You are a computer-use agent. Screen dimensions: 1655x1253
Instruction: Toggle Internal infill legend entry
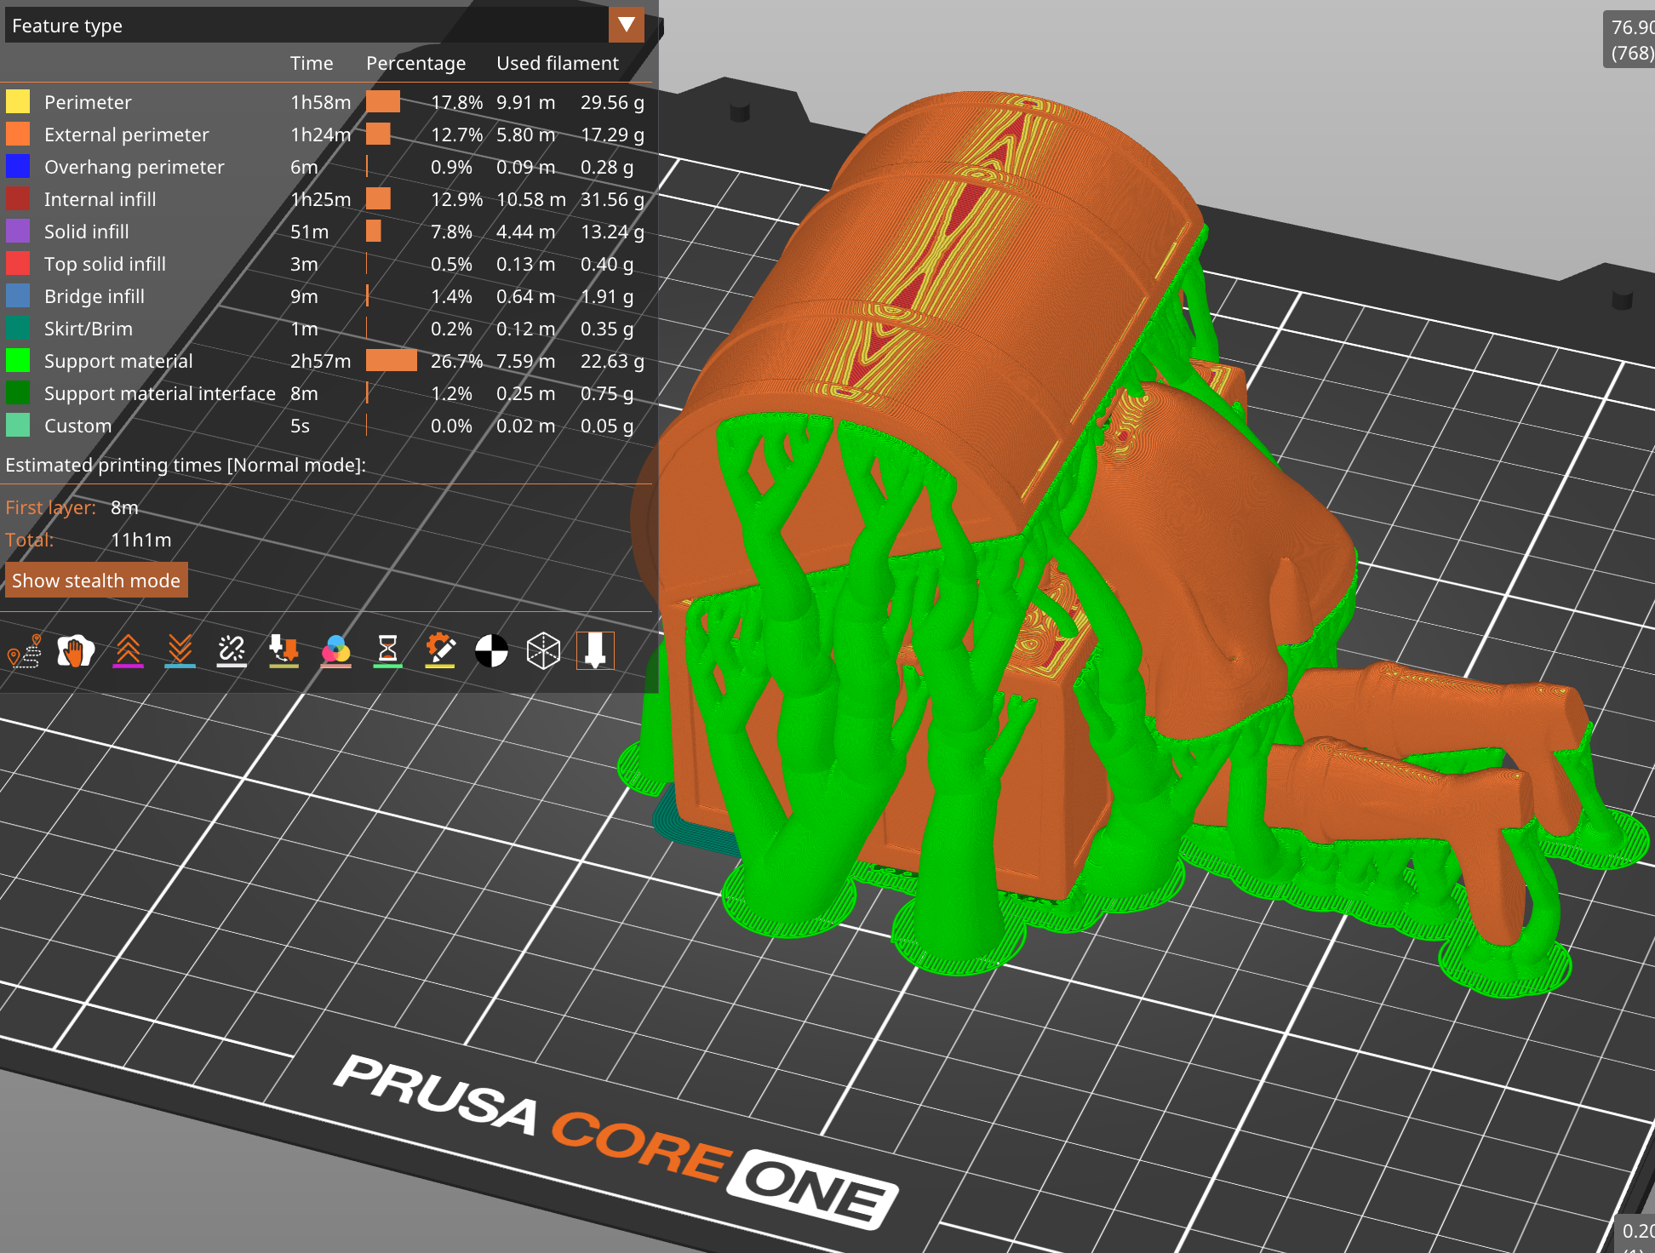pos(100,199)
